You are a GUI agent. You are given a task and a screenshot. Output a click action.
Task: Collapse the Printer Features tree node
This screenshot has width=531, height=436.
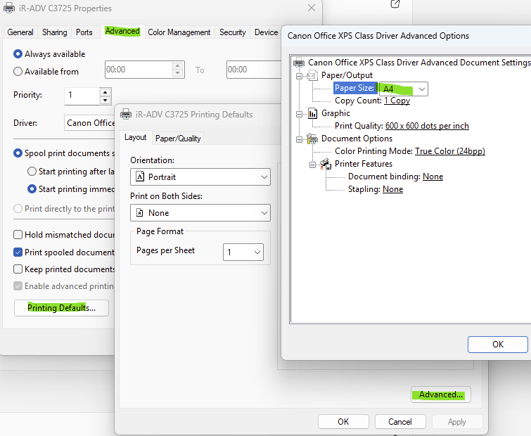(x=312, y=165)
